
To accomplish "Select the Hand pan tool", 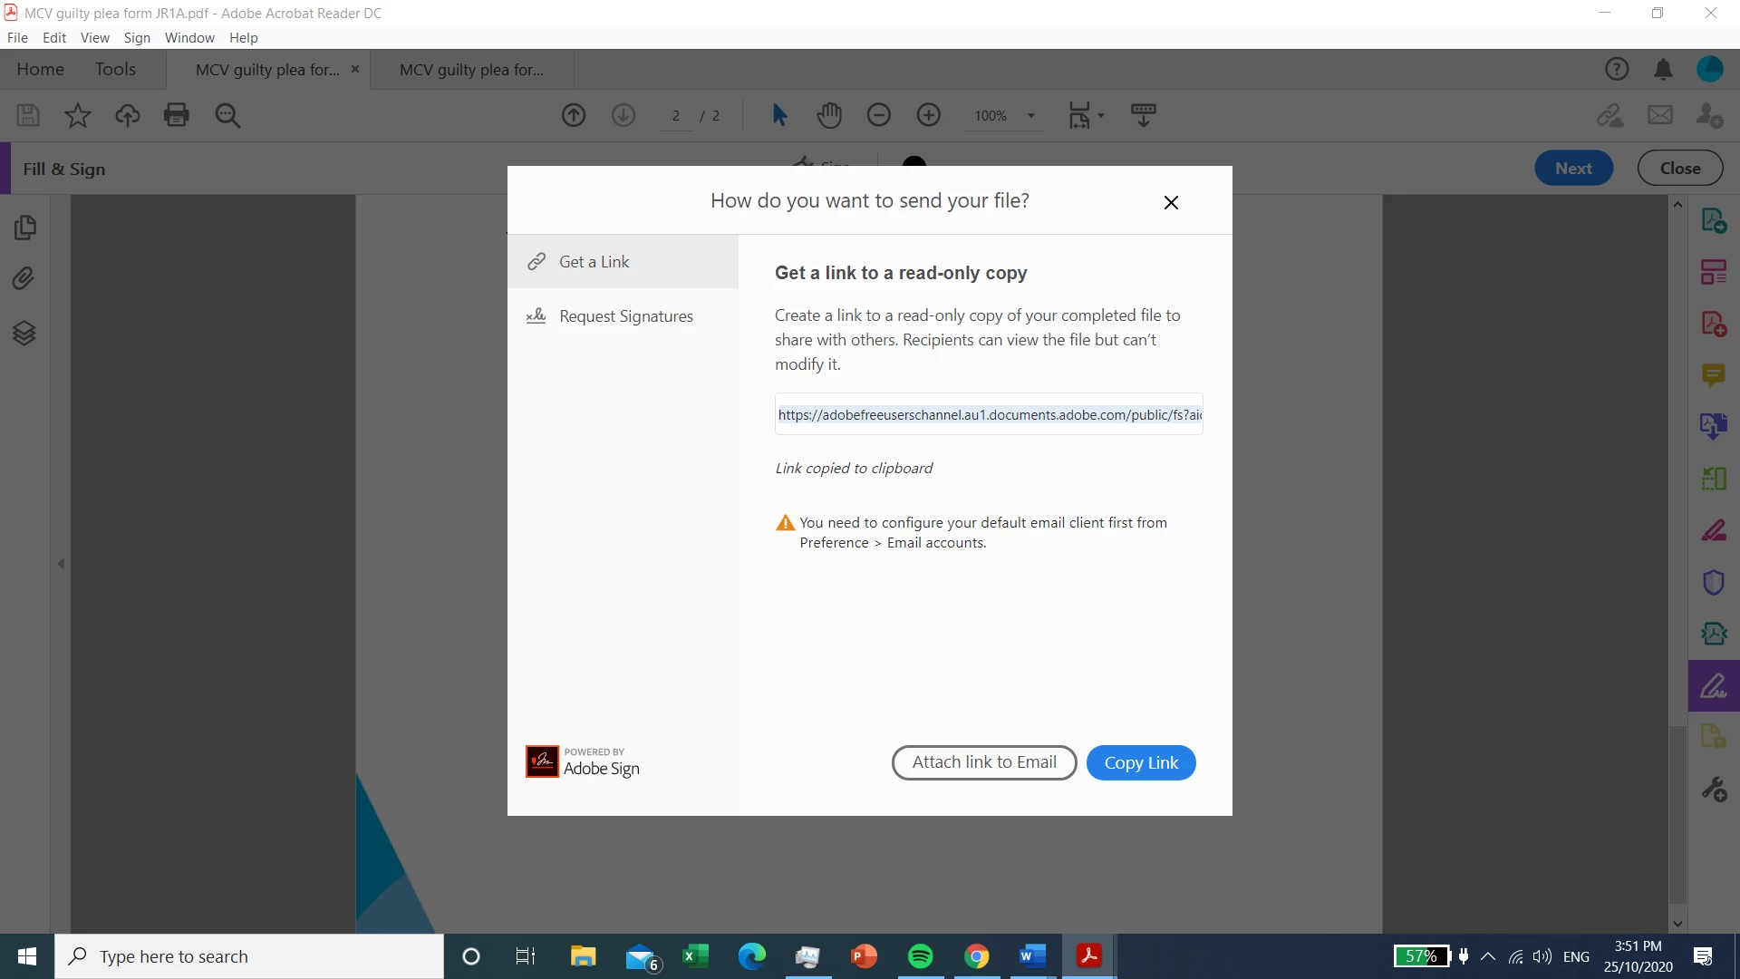I will tap(829, 115).
